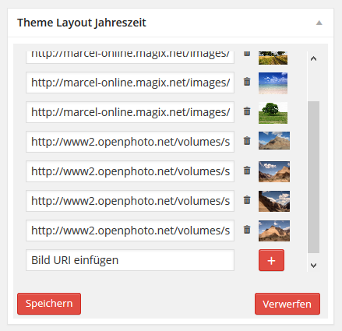
Task: Click URL field beside the last orange mountain thumbnail
Action: [130, 231]
